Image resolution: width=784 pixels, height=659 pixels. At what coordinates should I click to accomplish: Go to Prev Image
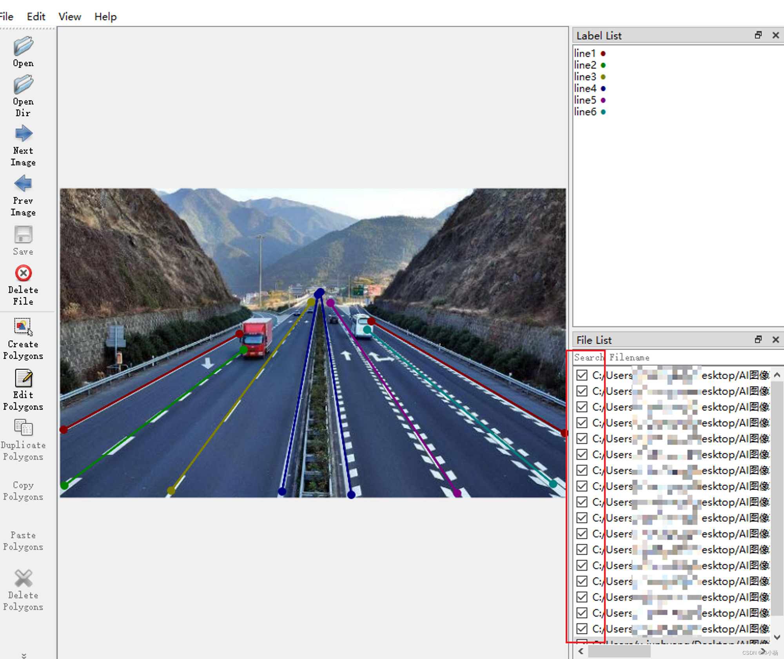23,184
